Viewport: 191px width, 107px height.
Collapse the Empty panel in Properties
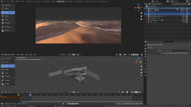(148, 48)
